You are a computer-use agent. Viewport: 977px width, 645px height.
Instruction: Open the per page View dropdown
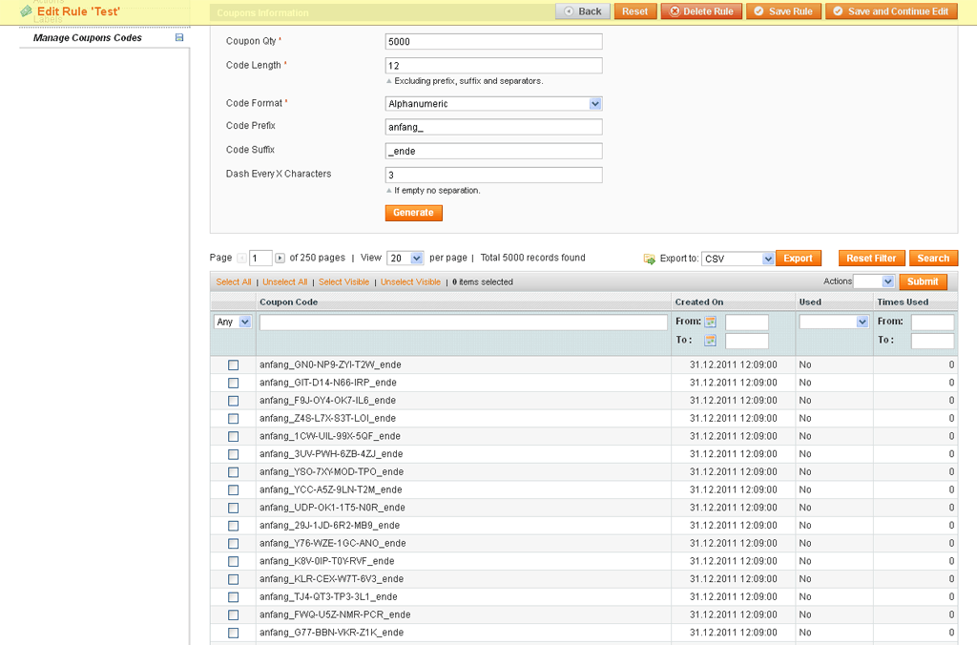pyautogui.click(x=405, y=258)
